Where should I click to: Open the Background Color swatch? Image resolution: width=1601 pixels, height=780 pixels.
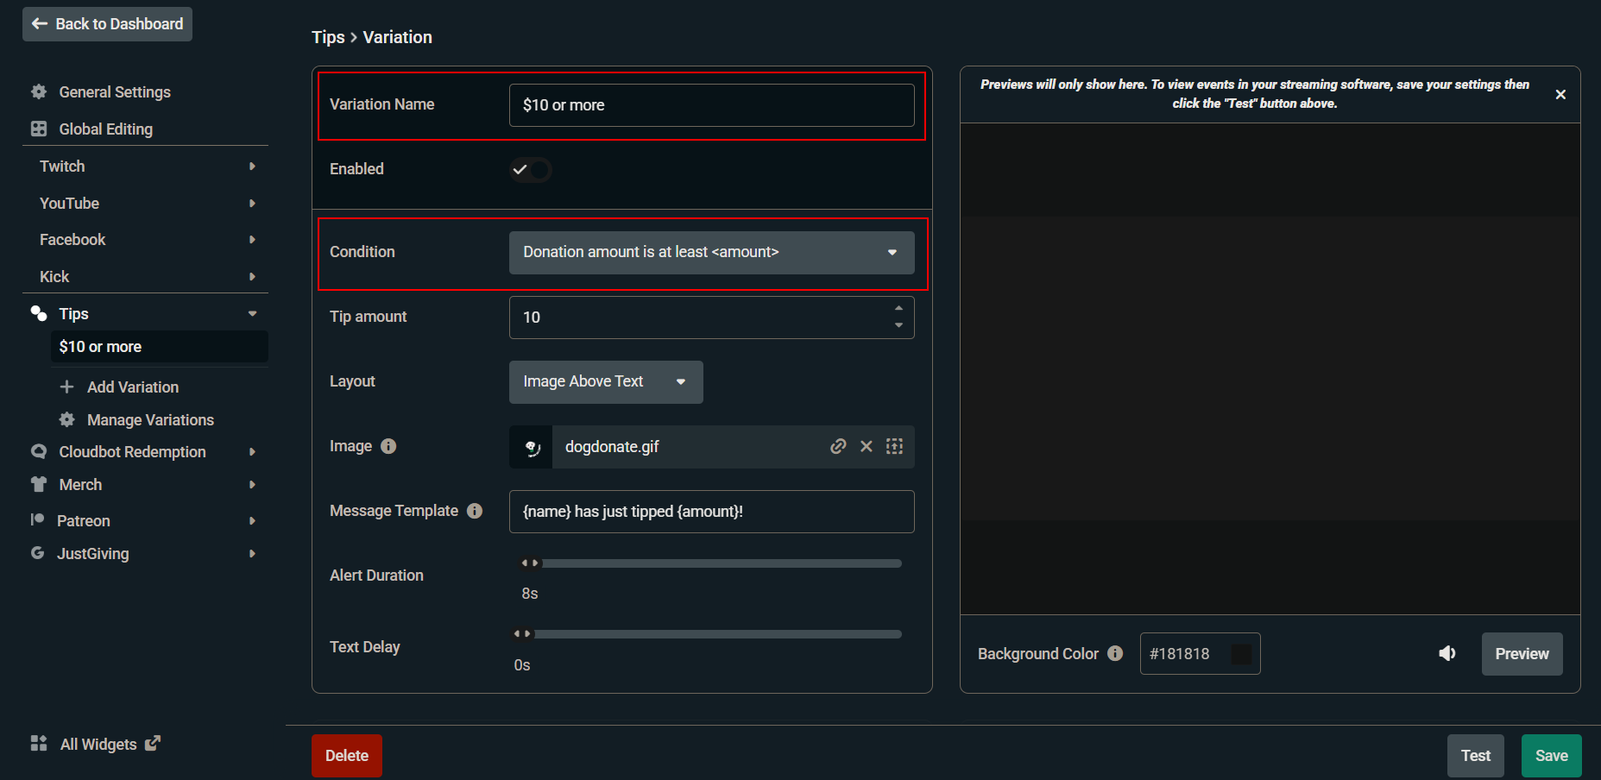(1240, 653)
